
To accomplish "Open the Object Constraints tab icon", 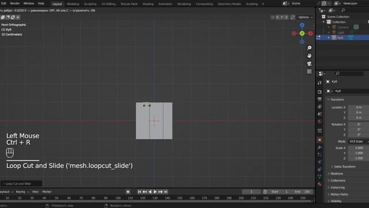I will 319,169.
